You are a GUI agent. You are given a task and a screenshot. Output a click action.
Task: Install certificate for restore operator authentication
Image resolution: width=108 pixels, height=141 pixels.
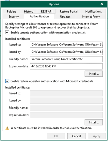click(94, 122)
